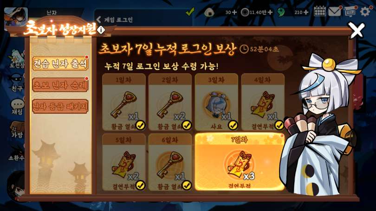The image size is (376, 211).
Task: Select the 닌자 등급 패키지 tab
Action: [x=60, y=106]
